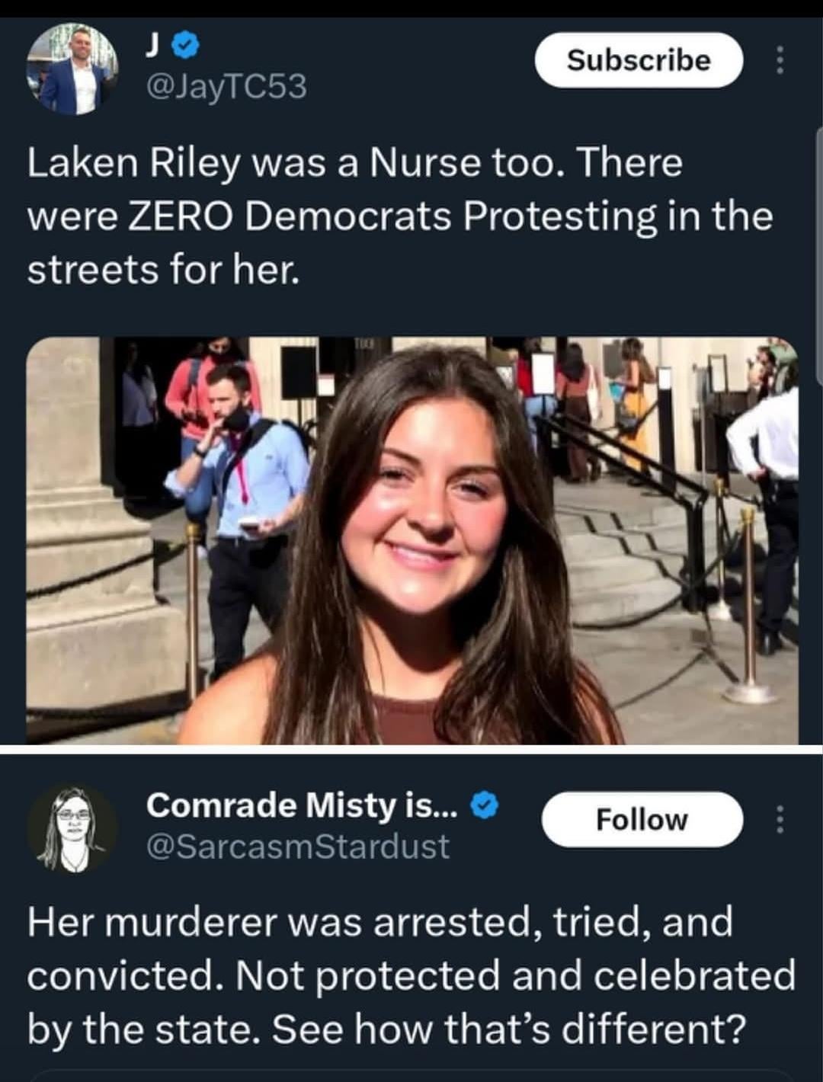
Task: Open the @SarcasmStardust handle link
Action: pos(297,847)
